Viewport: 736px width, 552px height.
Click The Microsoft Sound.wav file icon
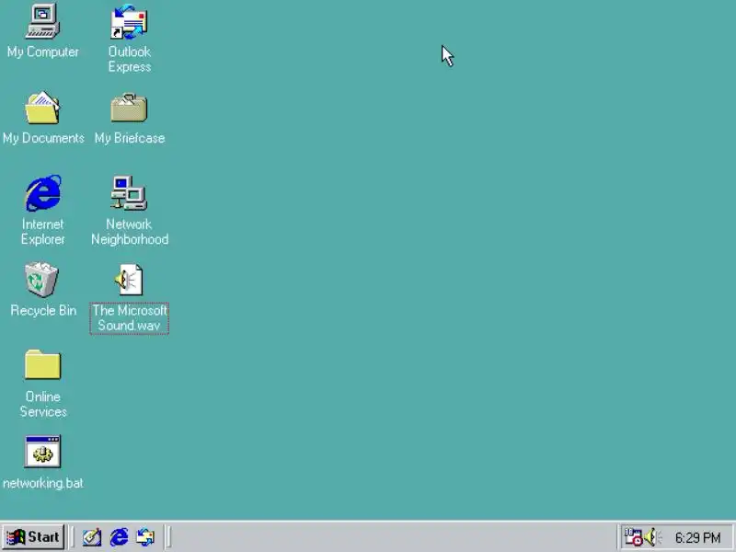coord(129,280)
